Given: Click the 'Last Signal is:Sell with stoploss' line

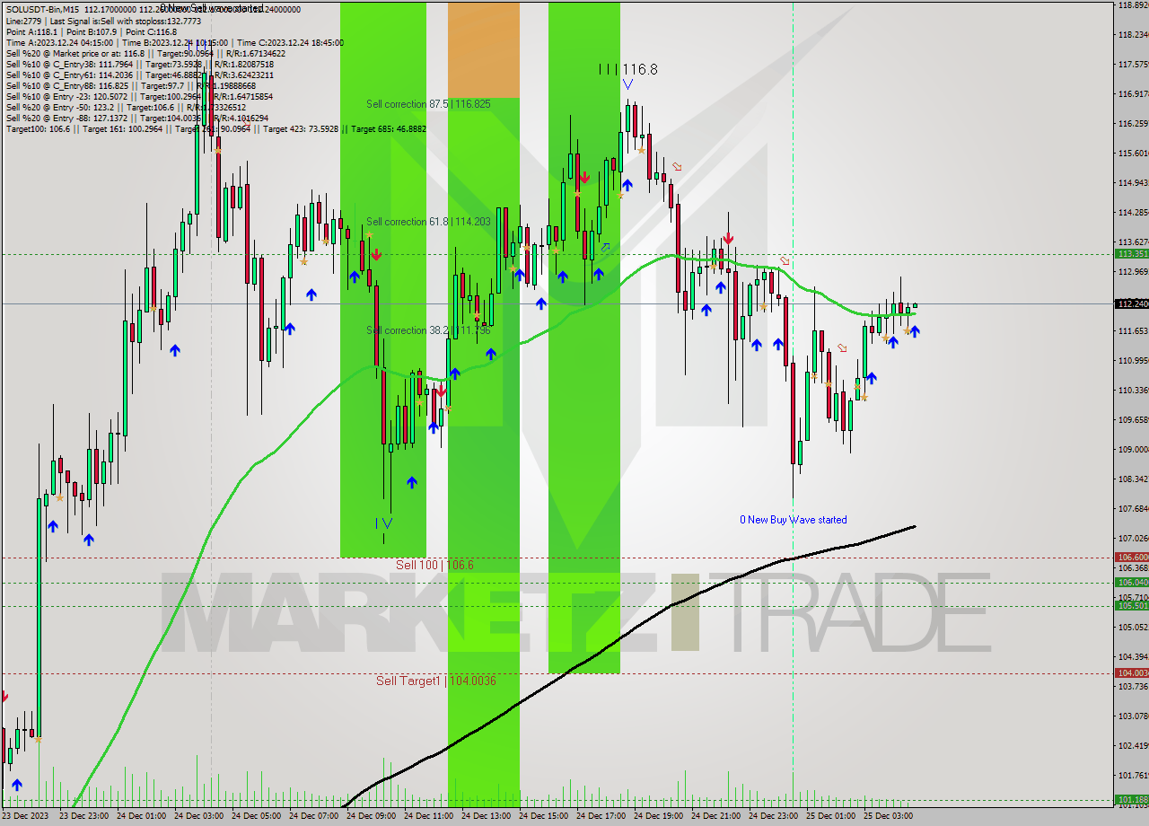Looking at the screenshot, I should pos(103,21).
